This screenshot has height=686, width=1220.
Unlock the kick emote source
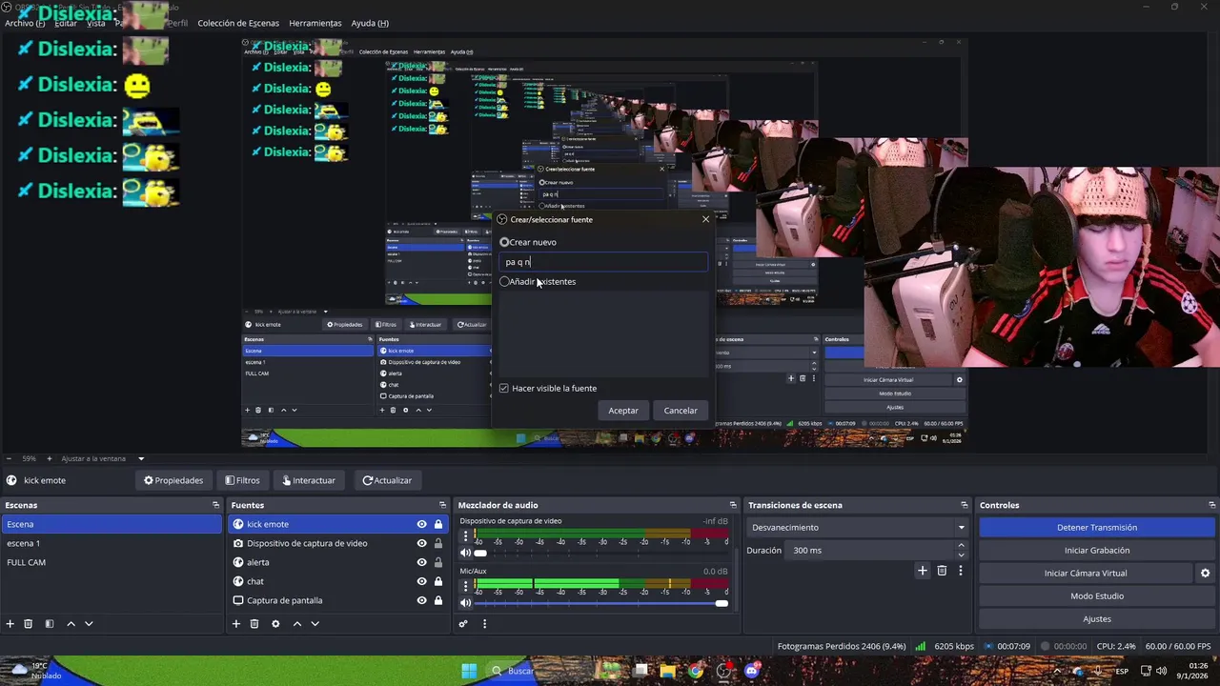click(x=438, y=524)
